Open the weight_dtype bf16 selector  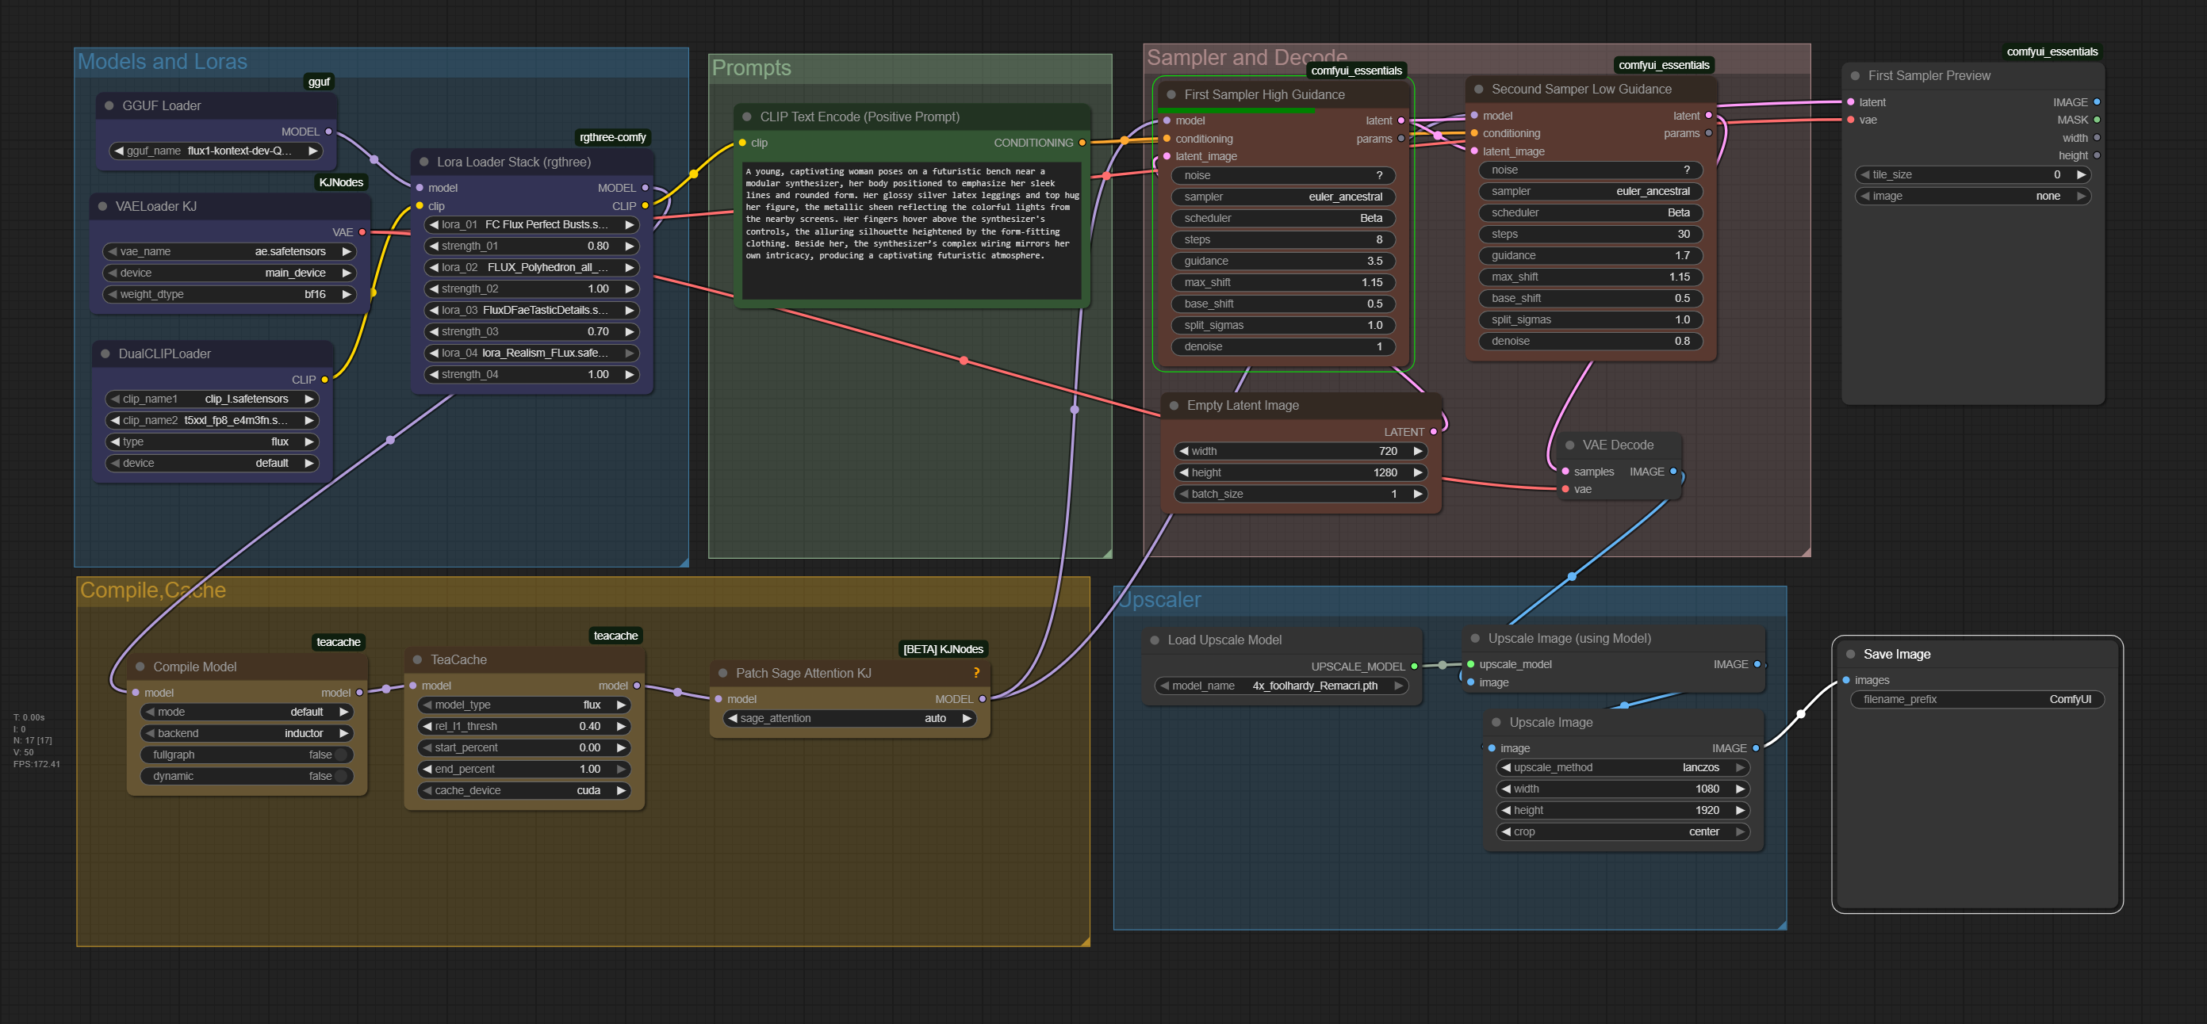pyautogui.click(x=228, y=294)
